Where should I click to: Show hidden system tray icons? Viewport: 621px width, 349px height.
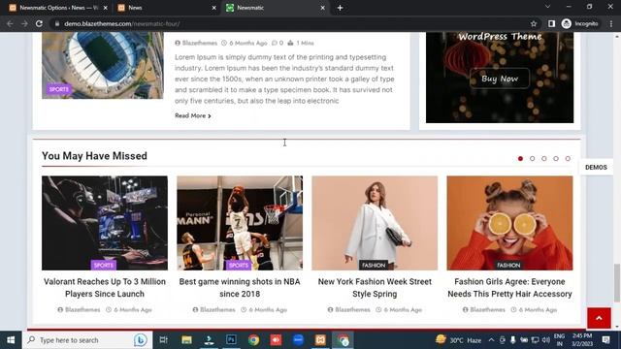(x=492, y=340)
